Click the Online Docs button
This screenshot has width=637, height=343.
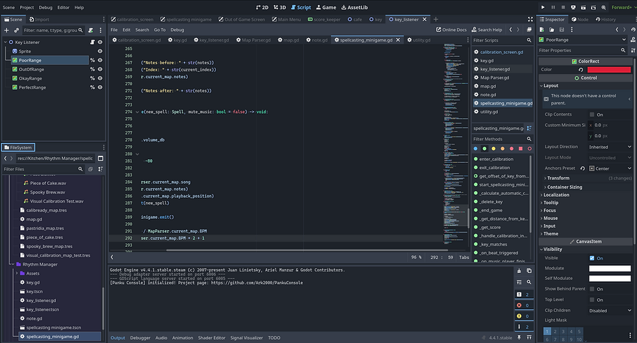coord(451,30)
